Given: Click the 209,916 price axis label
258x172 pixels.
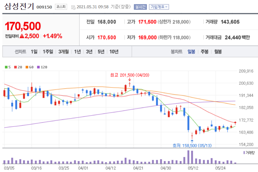Looking at the screenshot, I should [x=246, y=71].
